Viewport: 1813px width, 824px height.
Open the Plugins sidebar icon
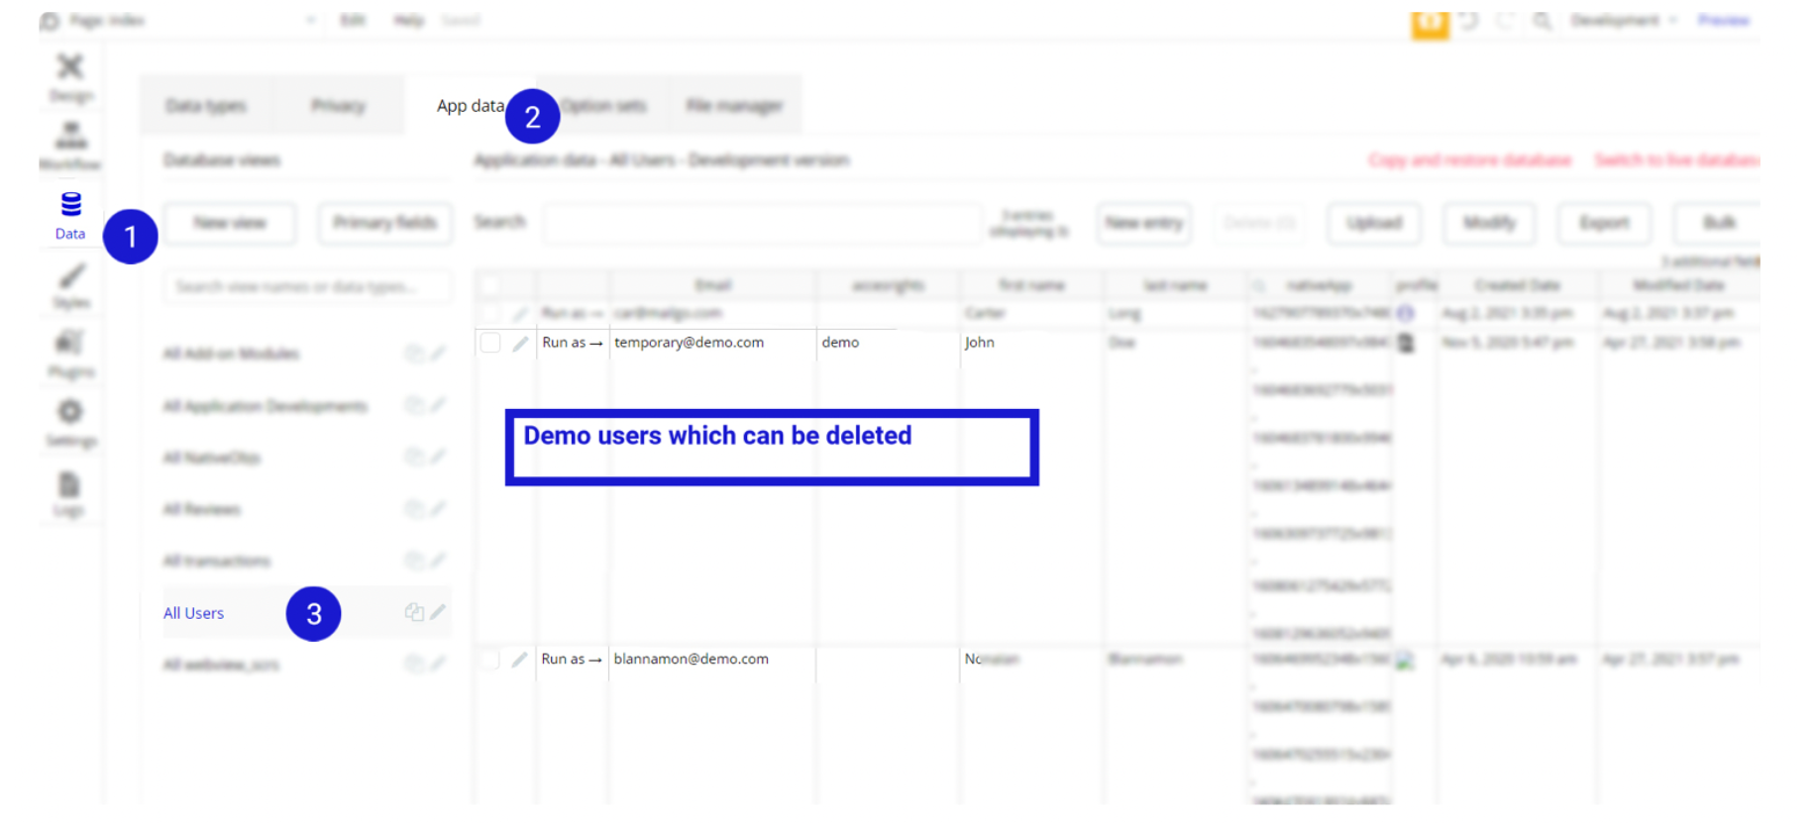pos(70,355)
